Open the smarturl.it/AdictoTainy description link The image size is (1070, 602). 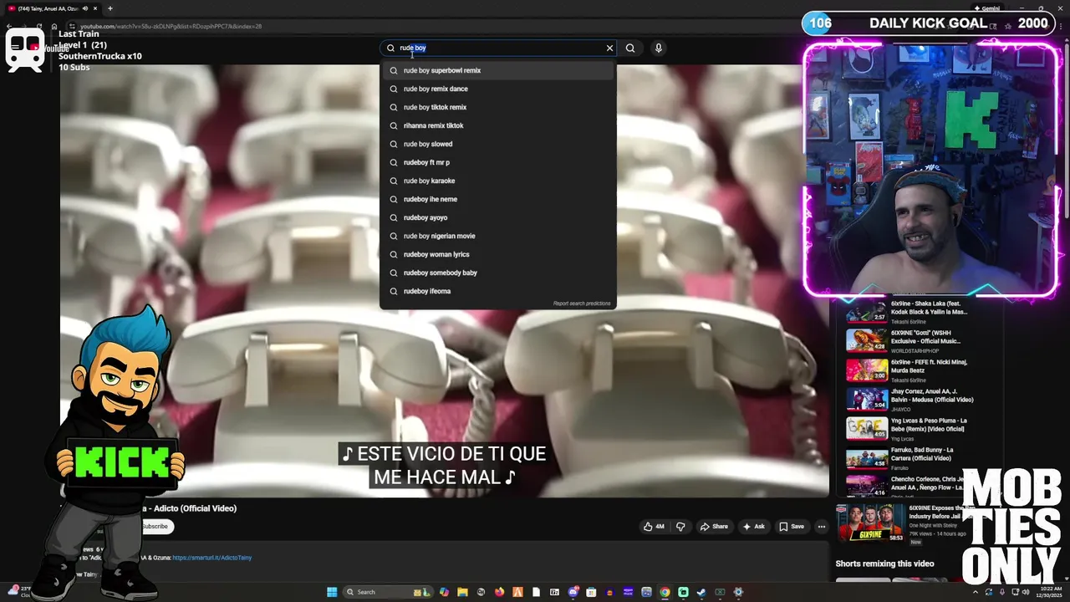(211, 558)
